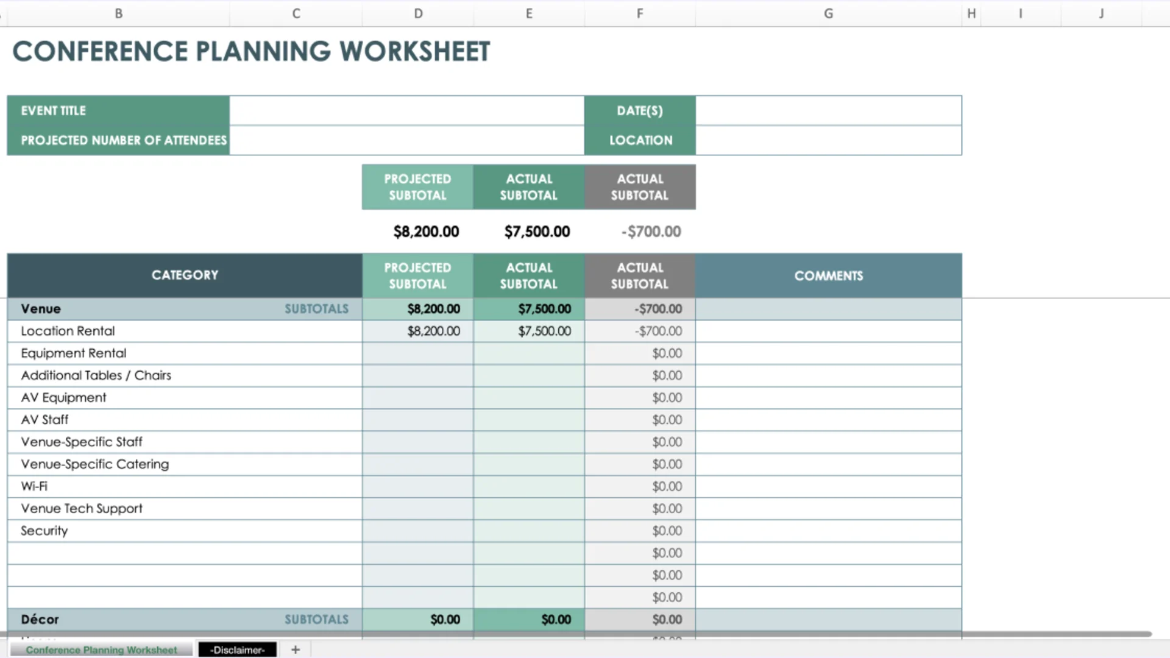Select the AV Staff row label
1170x658 pixels.
tap(44, 420)
